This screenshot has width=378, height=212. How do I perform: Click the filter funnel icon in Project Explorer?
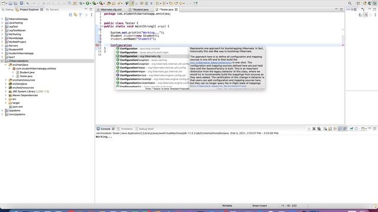[80, 15]
